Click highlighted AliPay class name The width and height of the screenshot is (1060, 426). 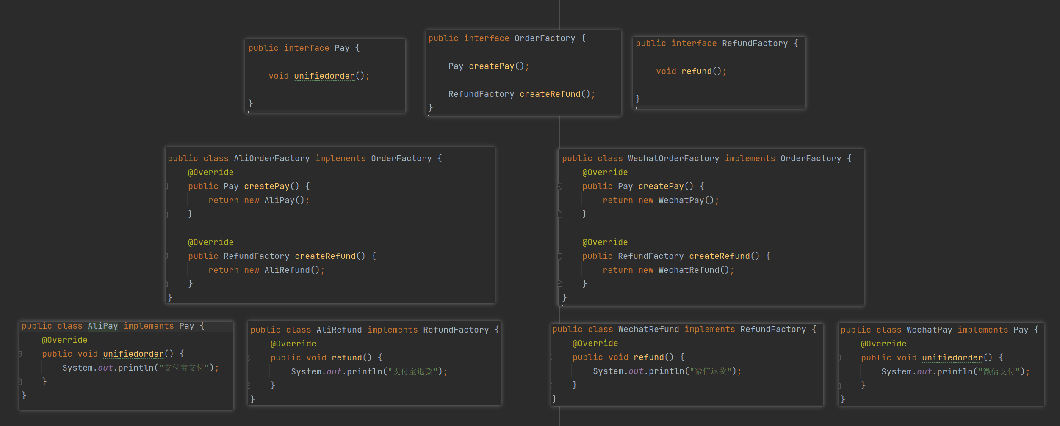(103, 326)
